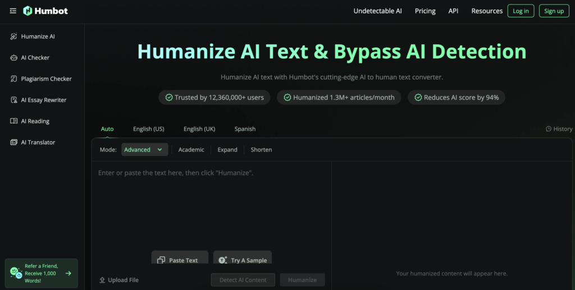Viewport: 575px width, 290px height.
Task: Click the Humbot logo icon
Action: [28, 11]
